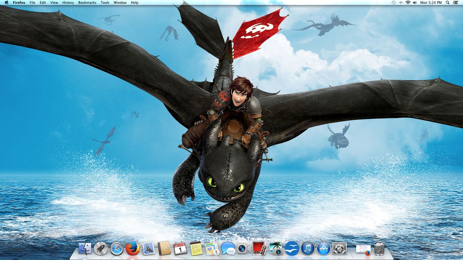Open the Window menu
Screen dimensions: 463x260
[120, 3]
